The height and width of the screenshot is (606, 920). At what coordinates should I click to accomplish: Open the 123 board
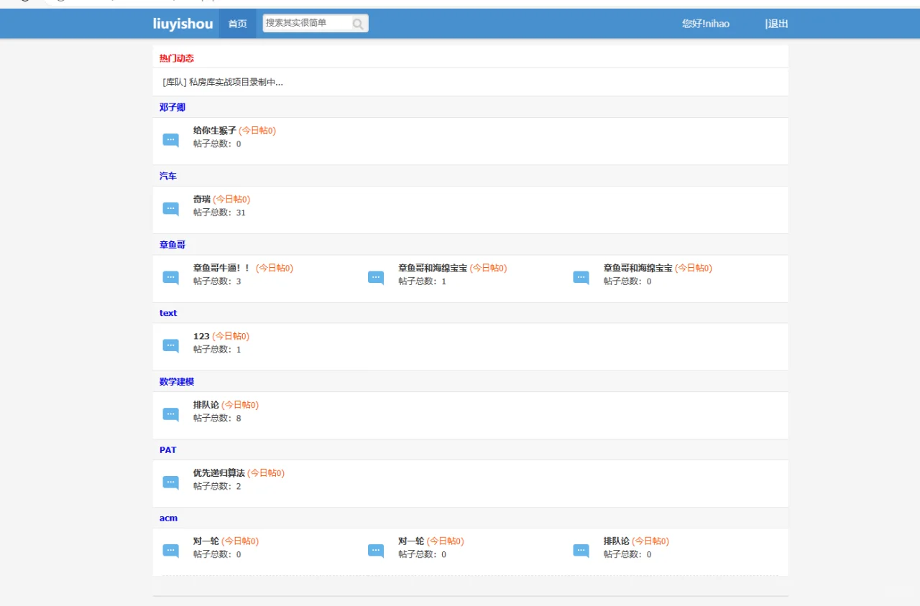click(201, 336)
